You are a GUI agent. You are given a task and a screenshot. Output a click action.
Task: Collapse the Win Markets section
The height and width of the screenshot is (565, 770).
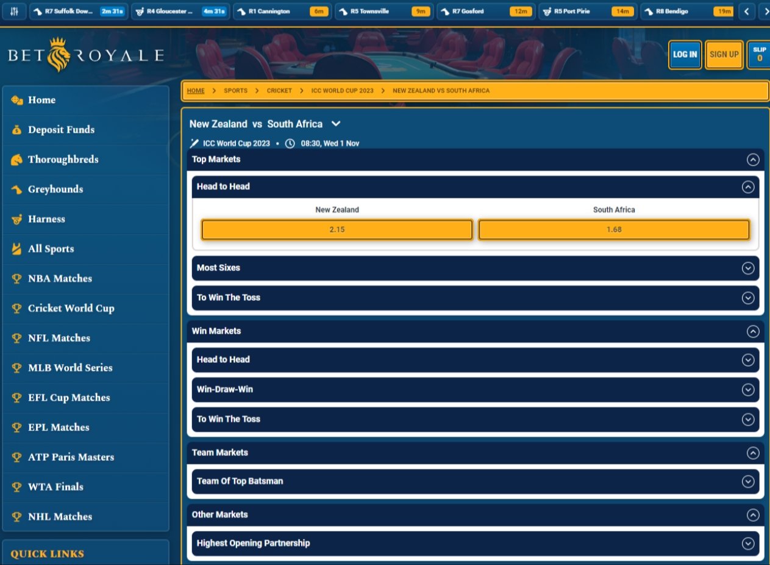pyautogui.click(x=753, y=331)
